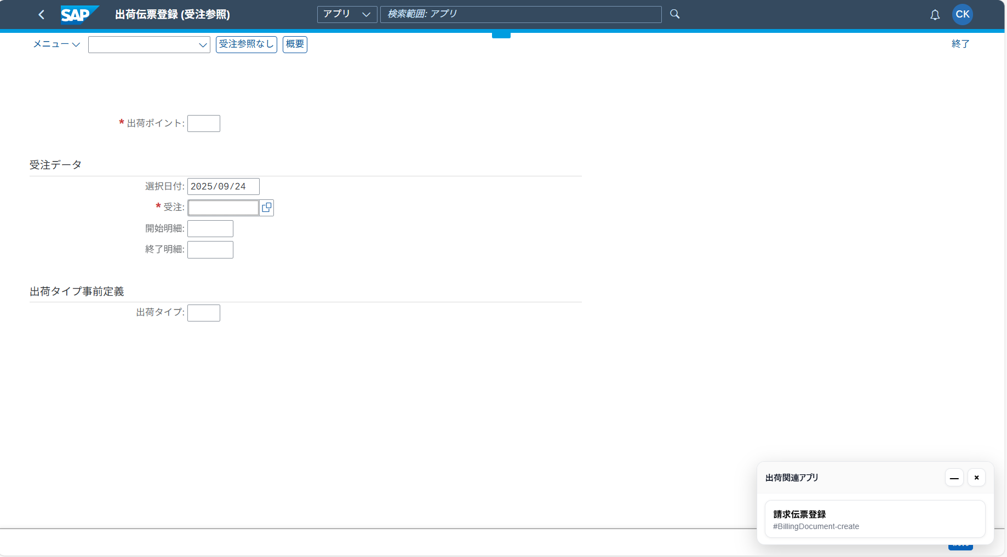The height and width of the screenshot is (557, 1007).
Task: Click the 出荷ポイント input field
Action: pos(204,124)
